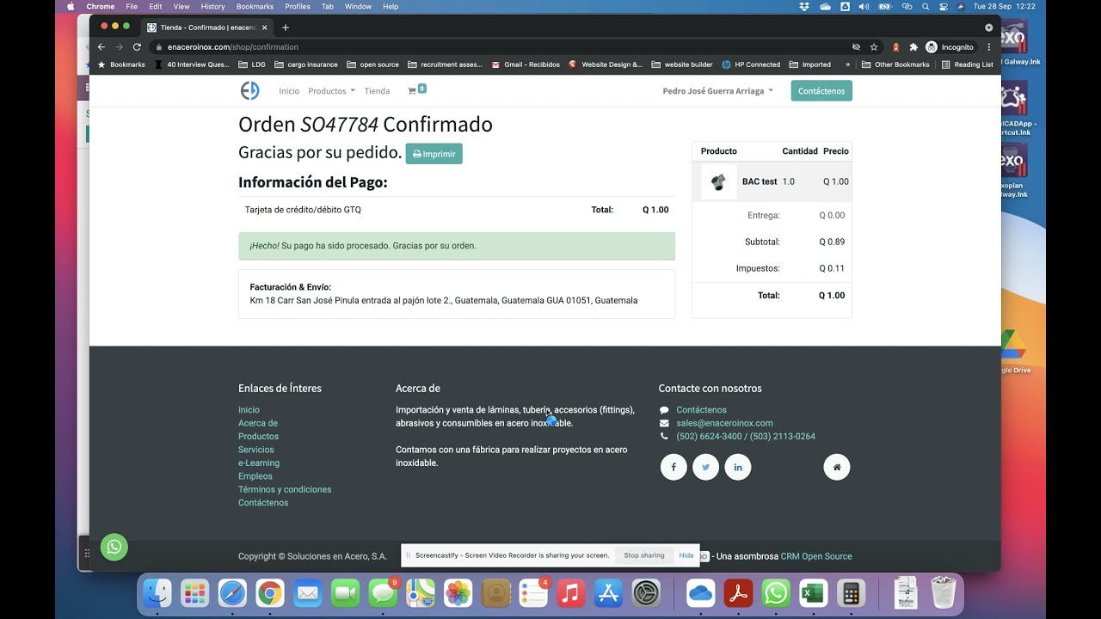Select the Tienda - Confirmado browser tab
The height and width of the screenshot is (619, 1101).
point(207,28)
